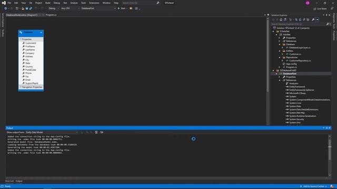Open the Edit menu
Screen dimensions: 337x189
point(16,3)
